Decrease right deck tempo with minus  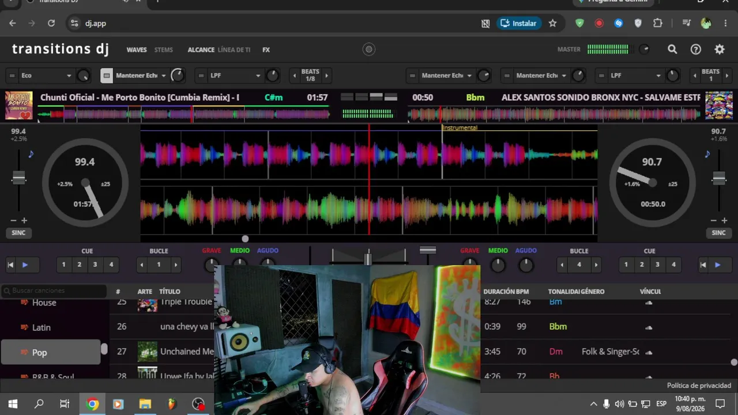click(x=713, y=220)
